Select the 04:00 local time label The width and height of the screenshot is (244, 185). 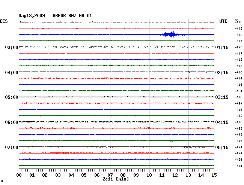pos(12,73)
